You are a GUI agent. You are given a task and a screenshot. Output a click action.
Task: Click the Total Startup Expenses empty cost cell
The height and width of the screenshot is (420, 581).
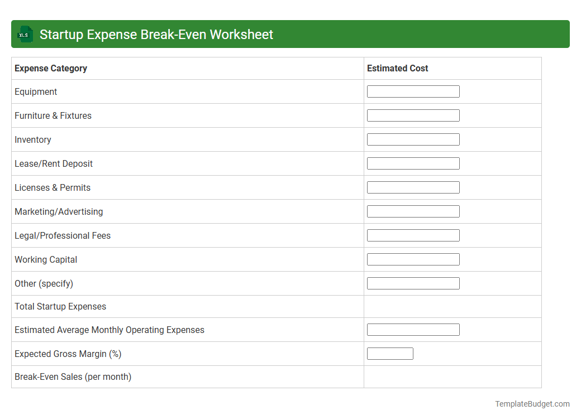click(453, 306)
